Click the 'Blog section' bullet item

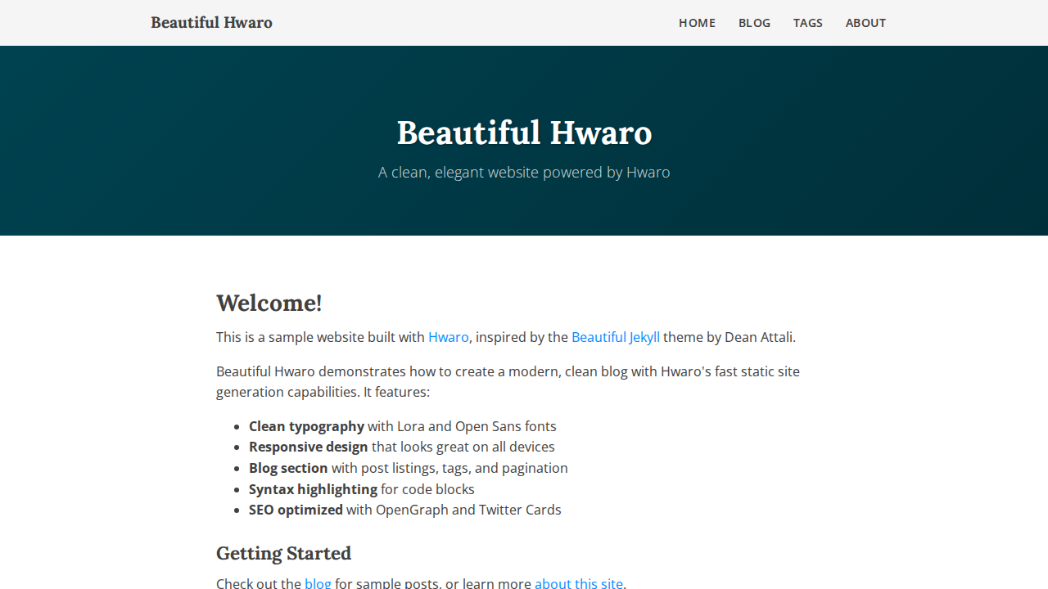288,467
